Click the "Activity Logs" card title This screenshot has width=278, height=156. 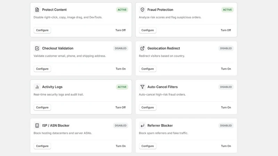[52, 87]
